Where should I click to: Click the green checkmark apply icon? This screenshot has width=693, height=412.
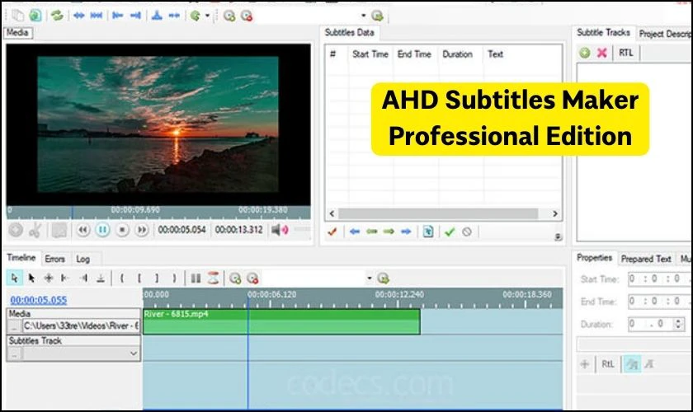450,232
